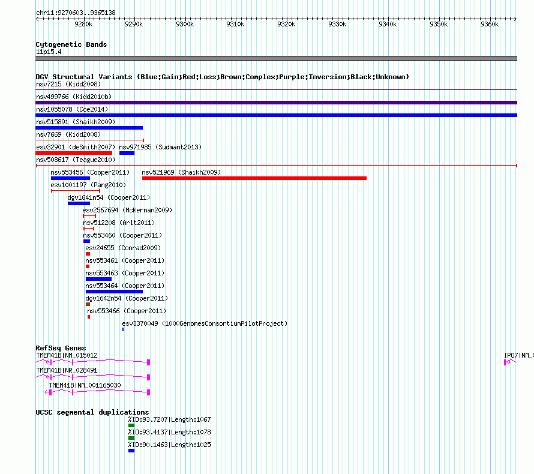Click the 9300k ruler tick mark
The height and width of the screenshot is (474, 534).
(185, 19)
